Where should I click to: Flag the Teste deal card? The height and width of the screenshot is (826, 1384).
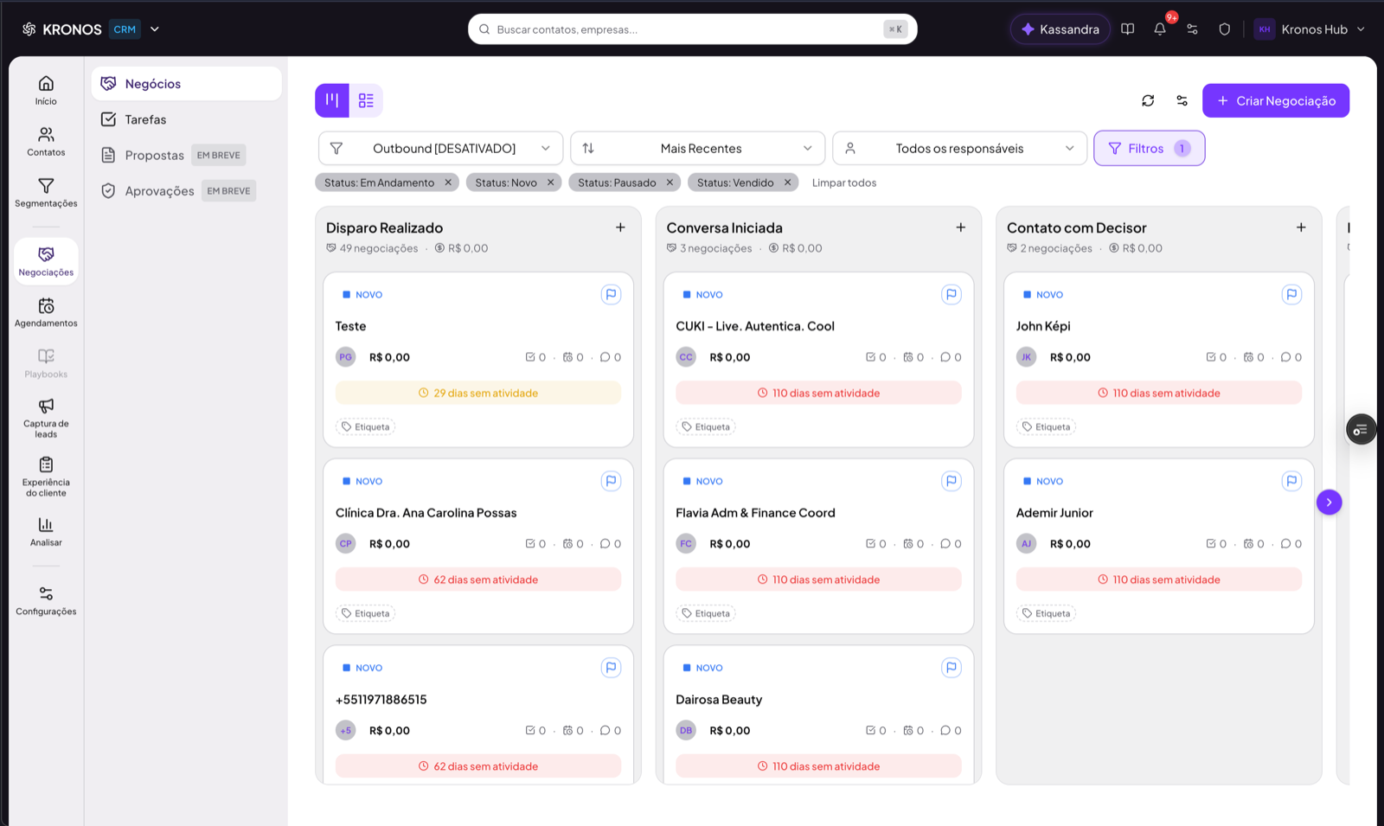coord(611,294)
